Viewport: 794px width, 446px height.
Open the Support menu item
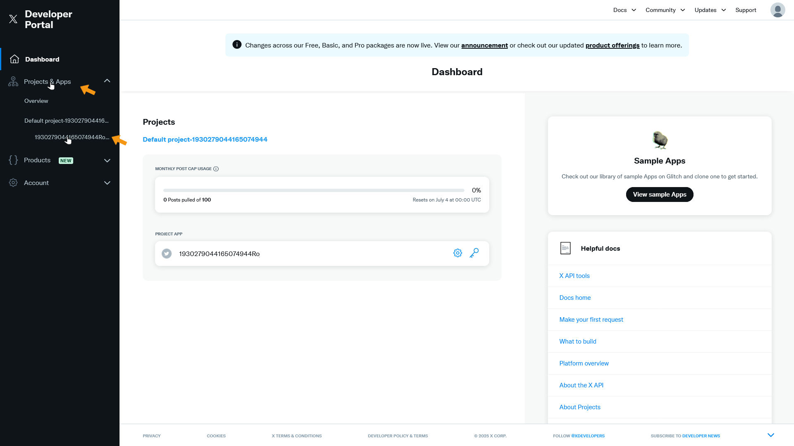746,10
